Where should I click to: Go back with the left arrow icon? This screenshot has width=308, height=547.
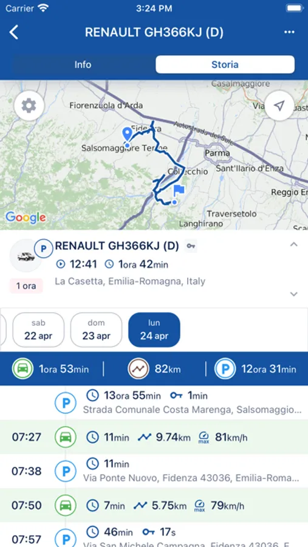pos(13,32)
